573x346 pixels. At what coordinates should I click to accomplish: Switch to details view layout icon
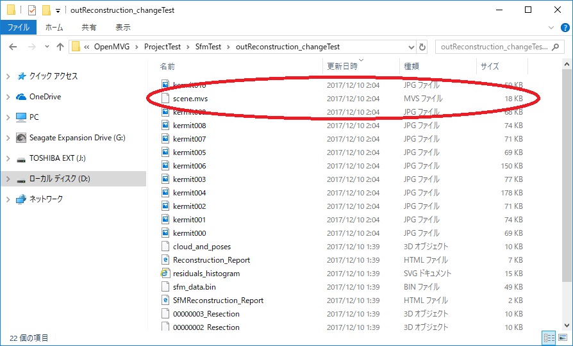tap(549, 338)
